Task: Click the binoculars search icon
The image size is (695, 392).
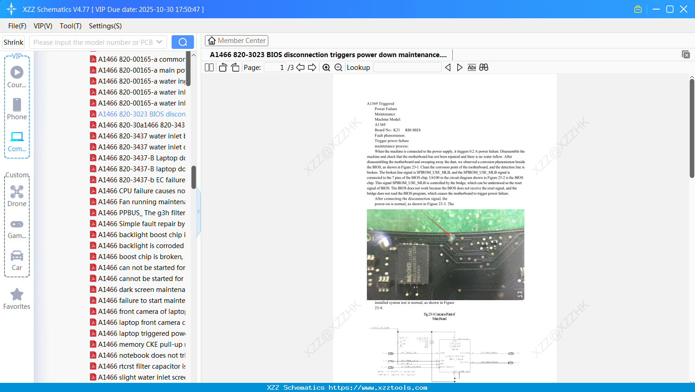Action: click(x=484, y=67)
